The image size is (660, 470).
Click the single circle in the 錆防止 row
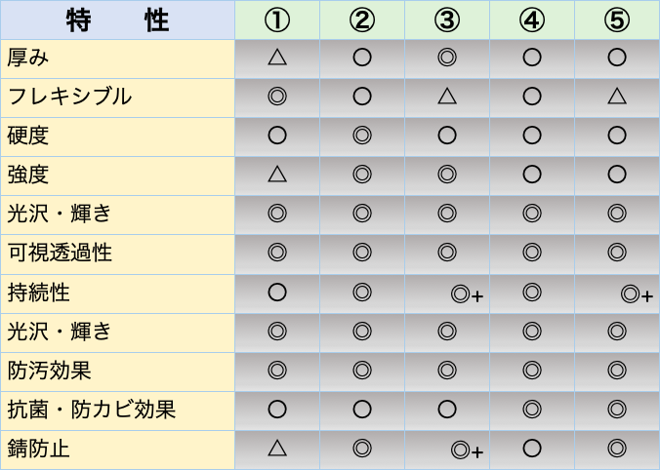tap(532, 449)
